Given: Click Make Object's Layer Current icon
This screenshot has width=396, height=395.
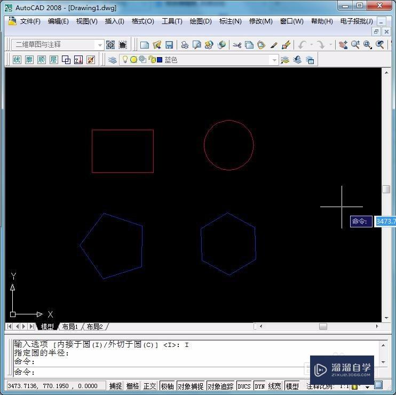Looking at the screenshot, I should 285,60.
